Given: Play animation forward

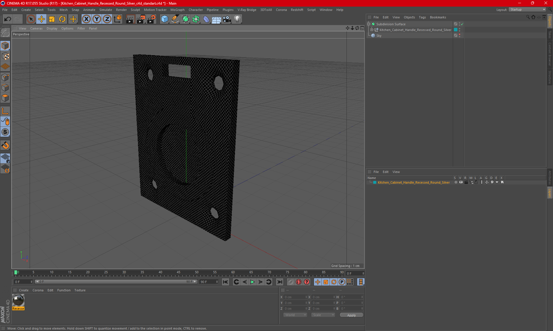Looking at the screenshot, I should pos(252,282).
